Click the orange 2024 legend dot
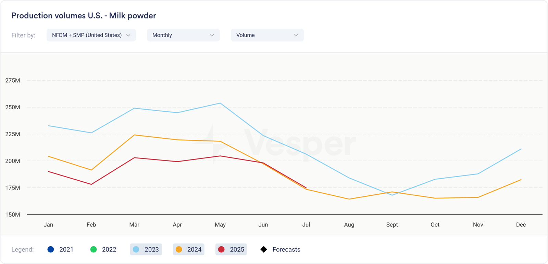548x264 pixels. [x=179, y=249]
